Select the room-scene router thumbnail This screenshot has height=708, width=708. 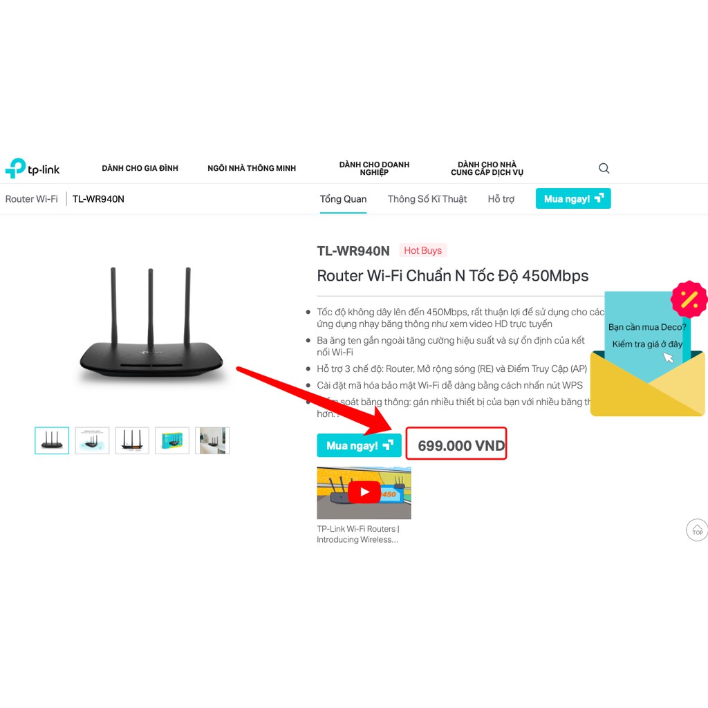pyautogui.click(x=212, y=440)
